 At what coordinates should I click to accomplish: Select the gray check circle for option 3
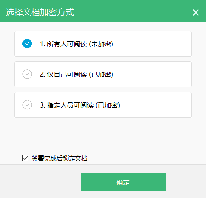[27, 105]
